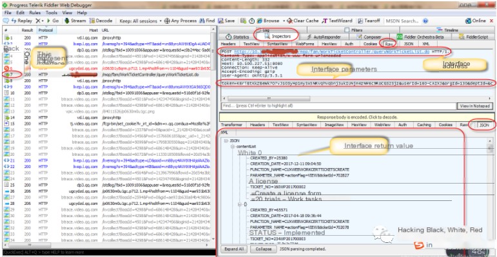Click the Collapse button

pos(264,249)
